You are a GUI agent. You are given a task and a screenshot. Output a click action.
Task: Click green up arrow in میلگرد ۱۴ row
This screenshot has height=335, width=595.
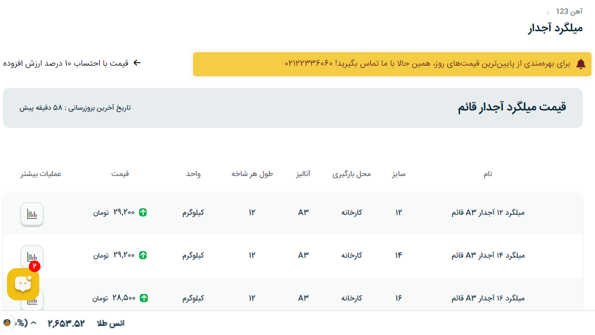tap(143, 255)
